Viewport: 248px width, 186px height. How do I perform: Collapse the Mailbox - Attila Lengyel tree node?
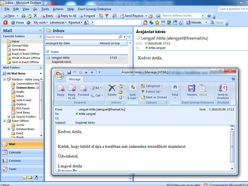[4, 79]
